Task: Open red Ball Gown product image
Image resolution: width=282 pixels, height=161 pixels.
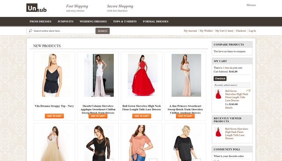Action: click(x=143, y=75)
